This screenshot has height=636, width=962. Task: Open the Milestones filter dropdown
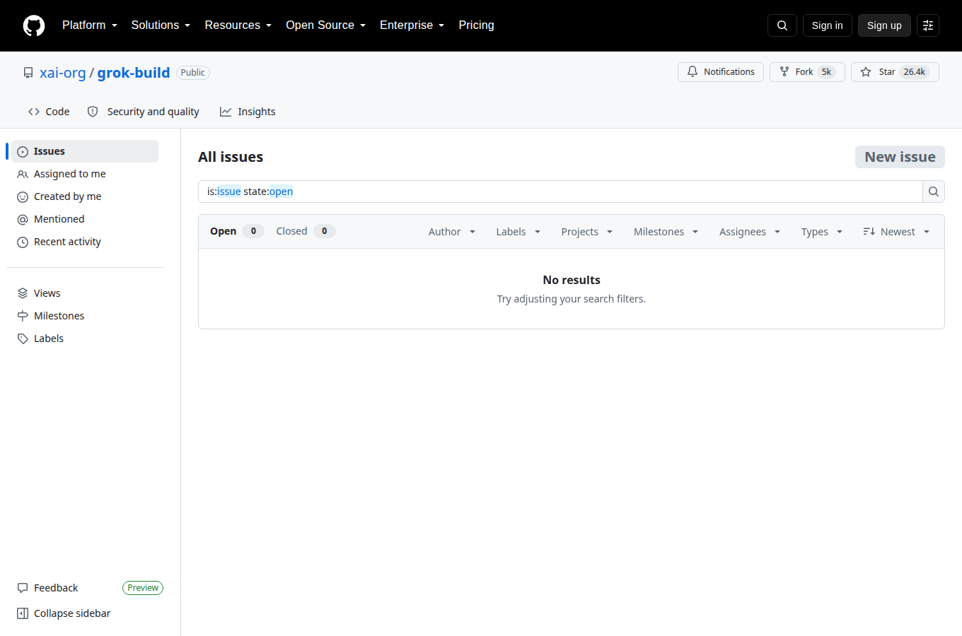[666, 232]
